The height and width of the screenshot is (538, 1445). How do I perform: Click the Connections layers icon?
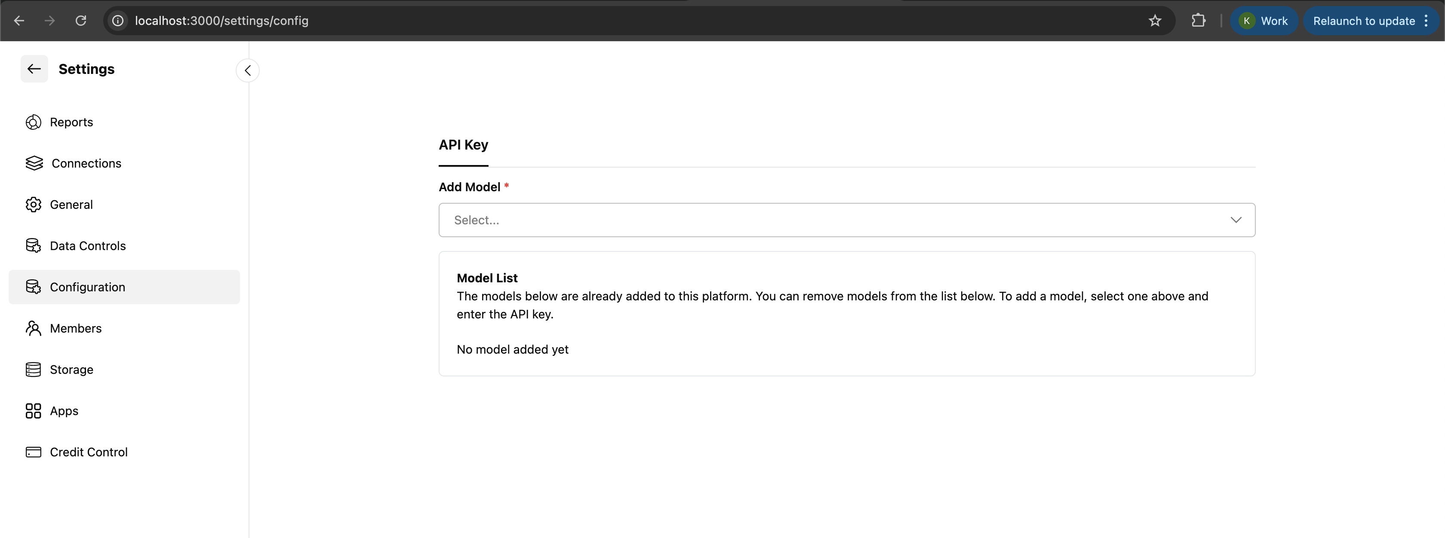tap(34, 163)
